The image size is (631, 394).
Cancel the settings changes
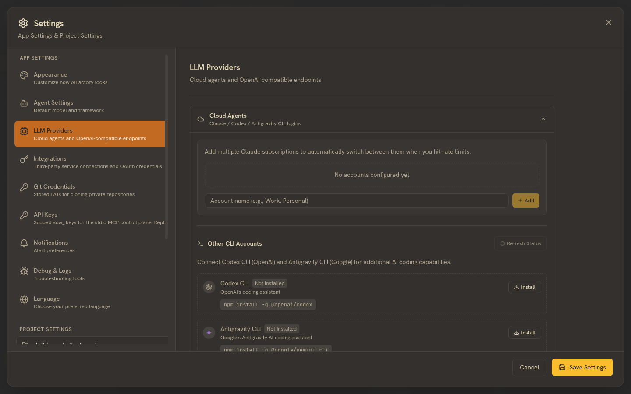coord(529,367)
